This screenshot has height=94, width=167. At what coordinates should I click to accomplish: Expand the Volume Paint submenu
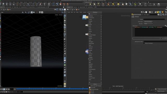95,78
